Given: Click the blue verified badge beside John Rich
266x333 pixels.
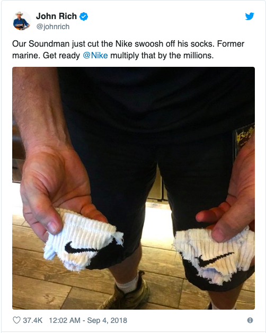Looking at the screenshot, I should [x=84, y=16].
